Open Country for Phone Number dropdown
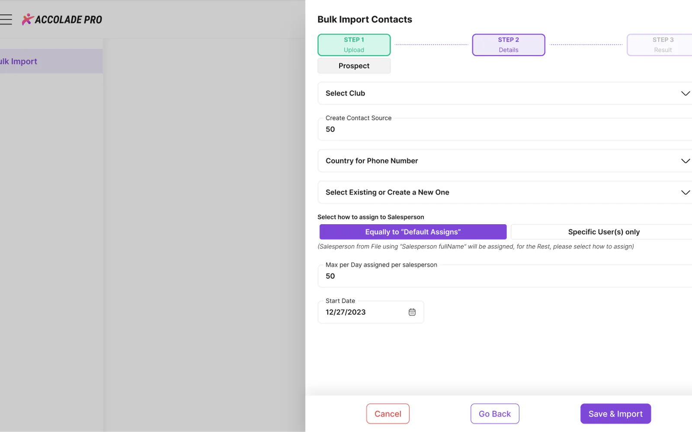The width and height of the screenshot is (692, 432). (505, 161)
